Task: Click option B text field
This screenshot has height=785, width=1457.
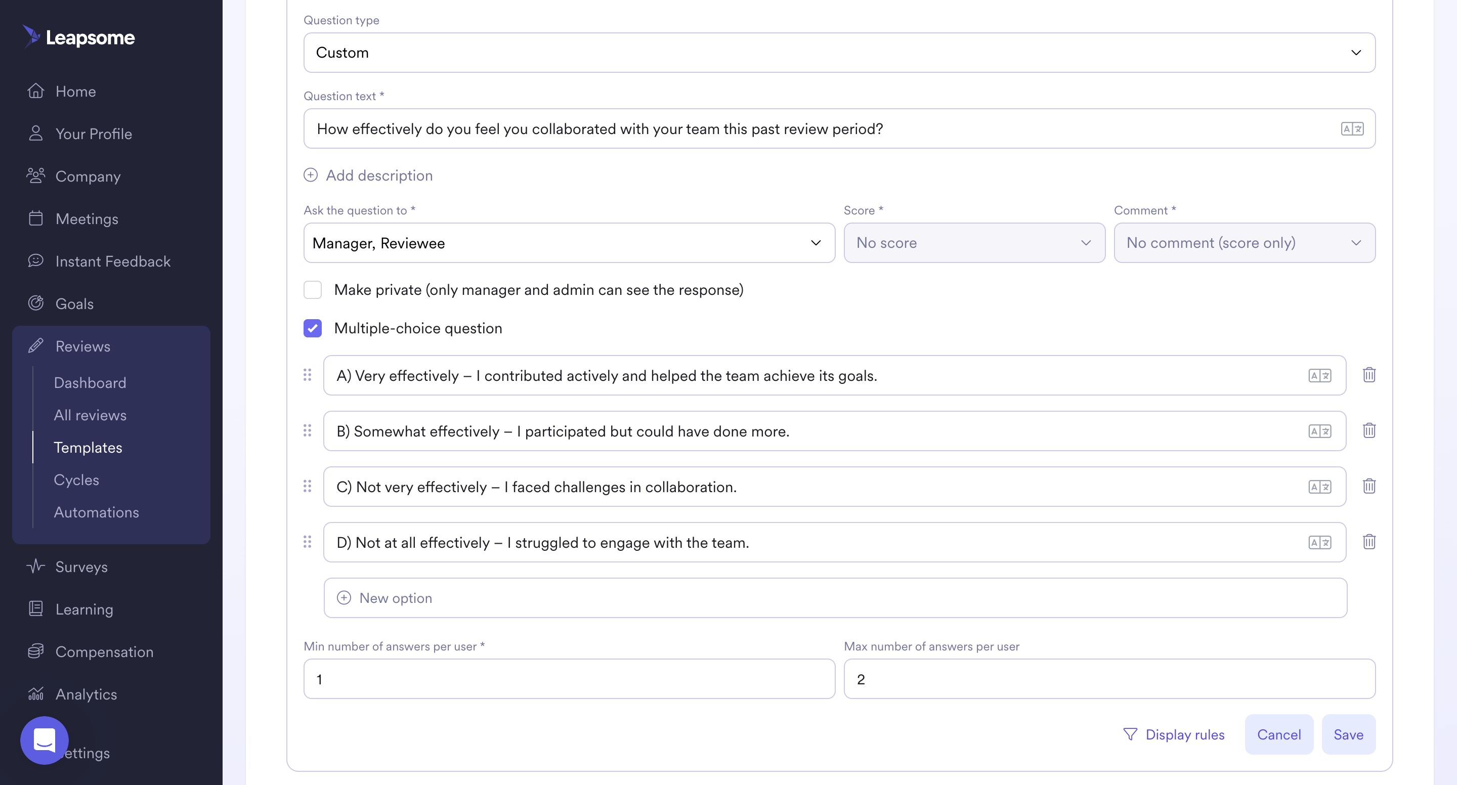Action: pyautogui.click(x=834, y=430)
